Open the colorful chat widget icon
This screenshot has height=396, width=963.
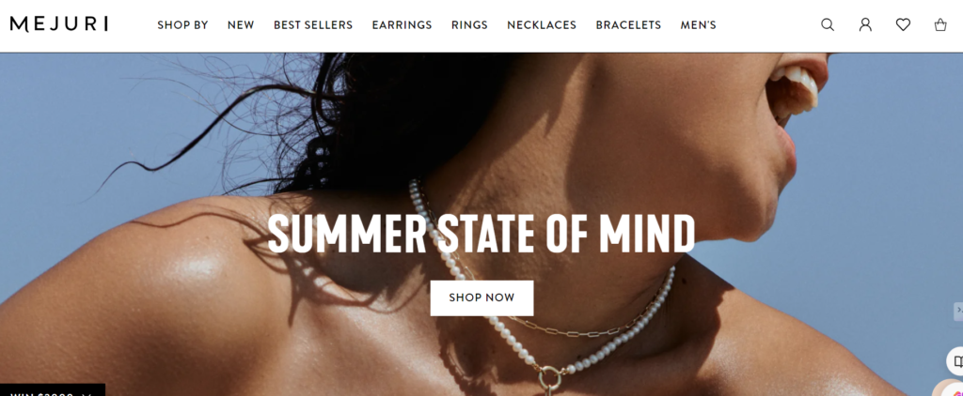coord(950,388)
